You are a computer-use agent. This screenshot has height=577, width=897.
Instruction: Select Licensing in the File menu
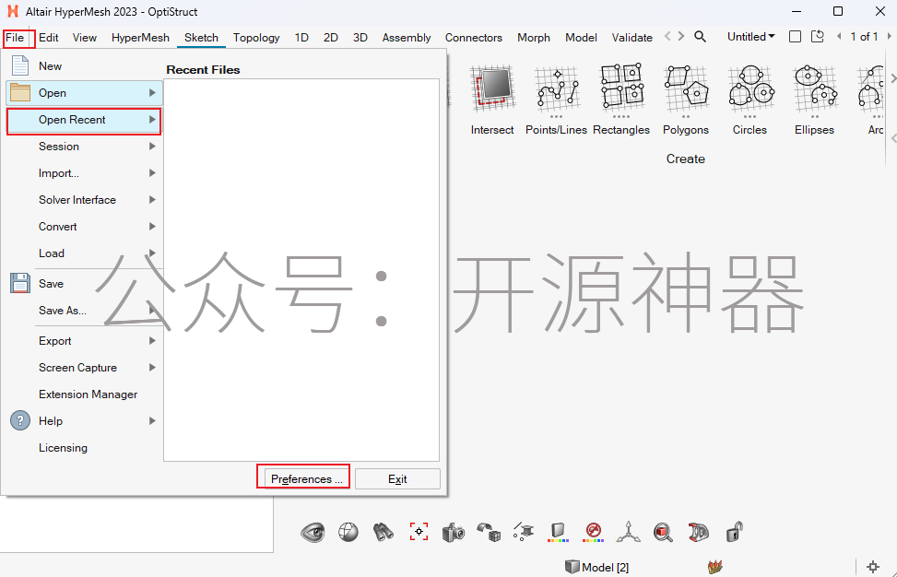[84, 448]
